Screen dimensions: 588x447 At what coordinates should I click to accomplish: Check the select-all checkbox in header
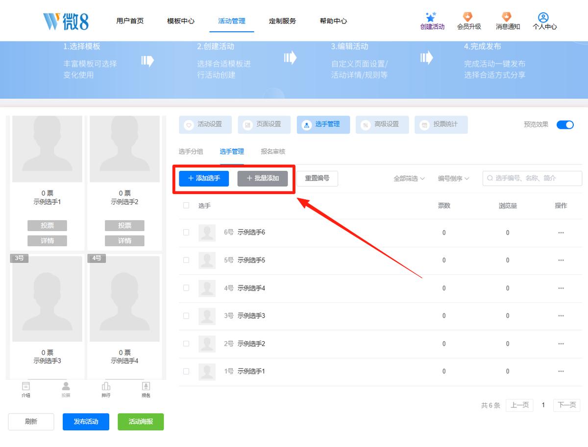pyautogui.click(x=186, y=206)
